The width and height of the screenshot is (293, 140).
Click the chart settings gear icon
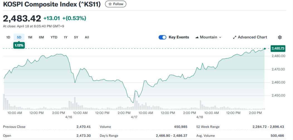click(280, 37)
